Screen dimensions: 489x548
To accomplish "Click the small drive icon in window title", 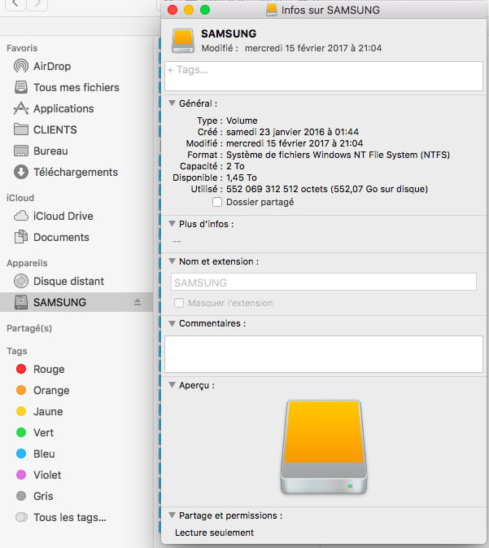I will pyautogui.click(x=272, y=10).
